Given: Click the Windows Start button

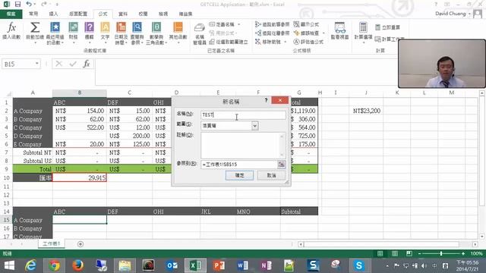Looking at the screenshot, I should point(9,265).
